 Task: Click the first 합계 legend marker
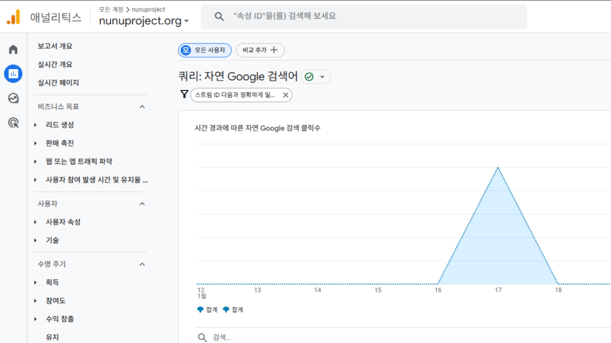200,310
